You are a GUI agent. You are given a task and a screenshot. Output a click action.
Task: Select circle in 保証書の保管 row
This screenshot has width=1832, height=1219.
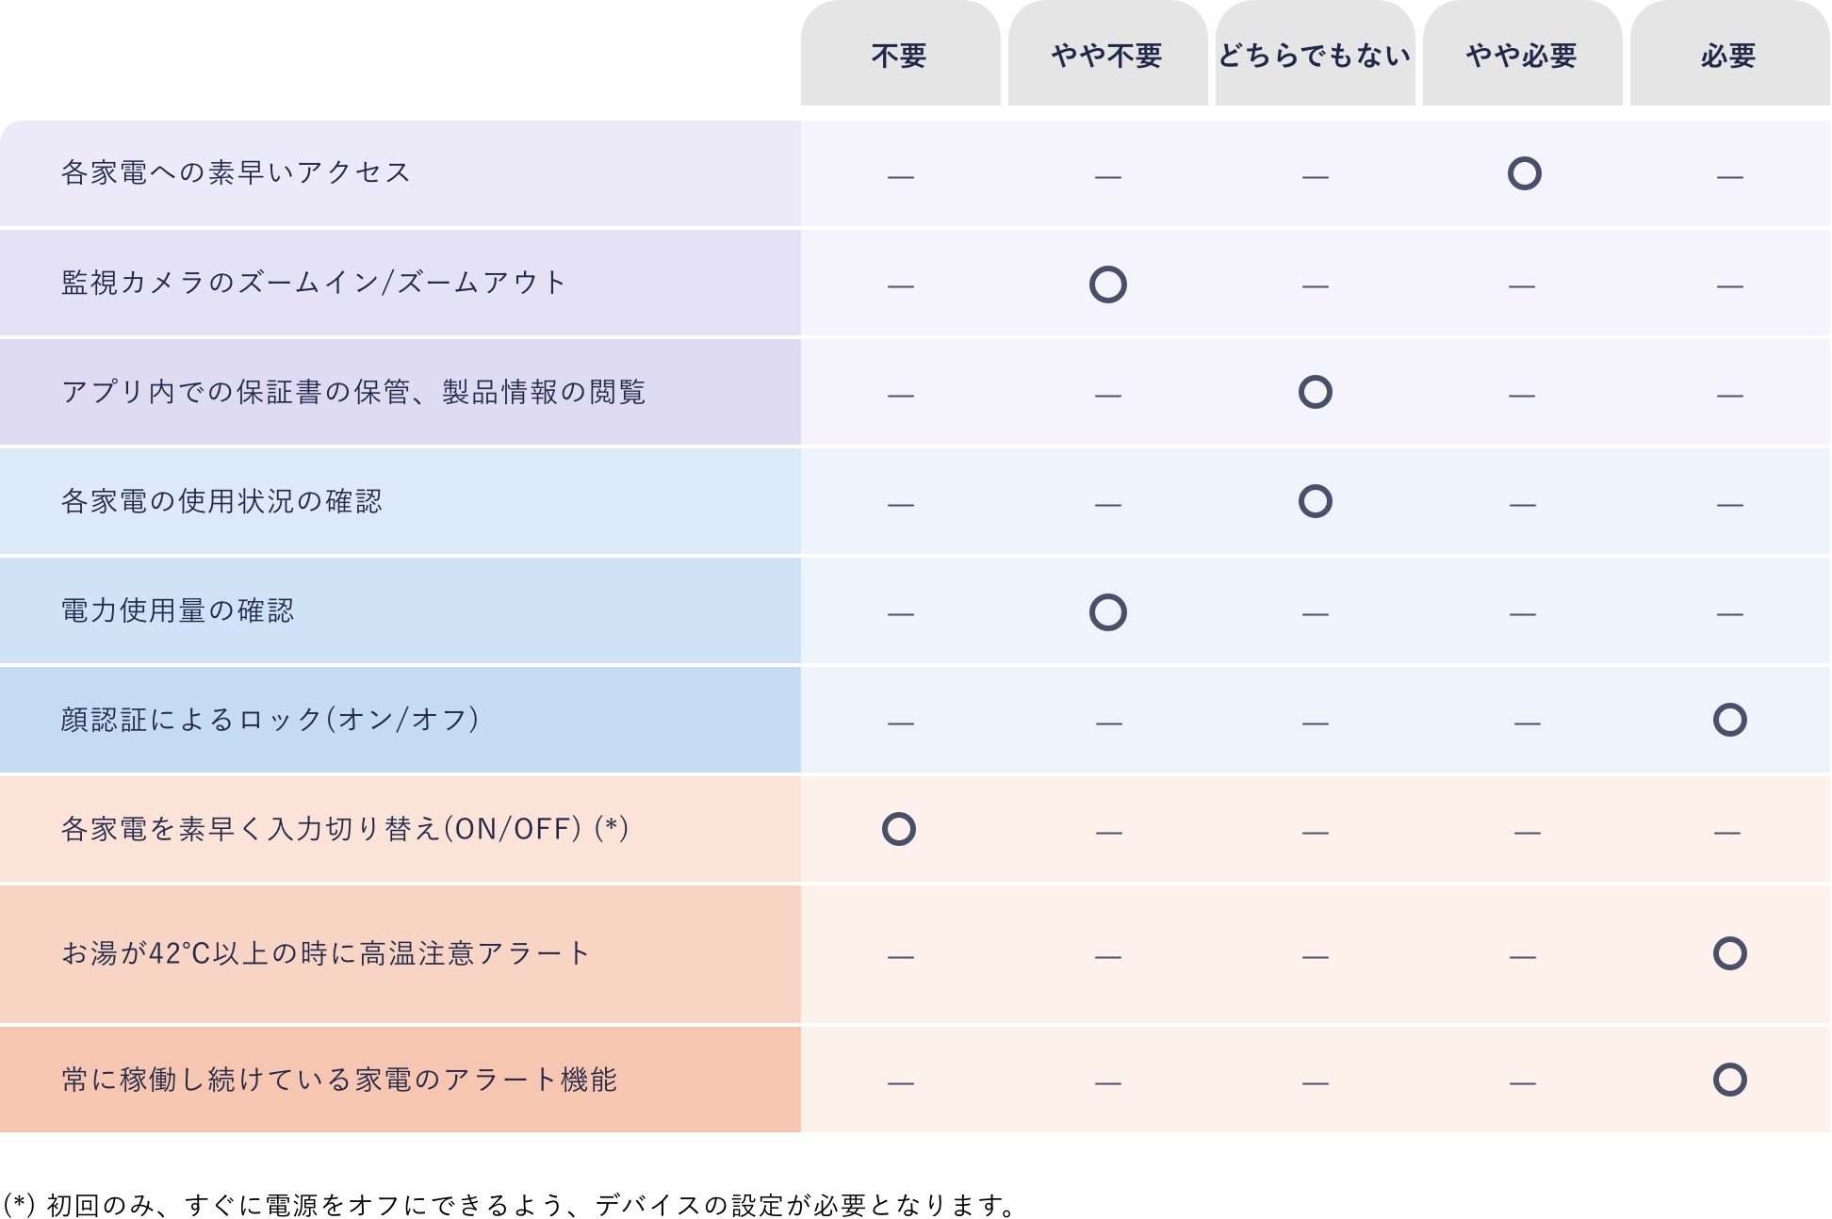tap(1315, 392)
